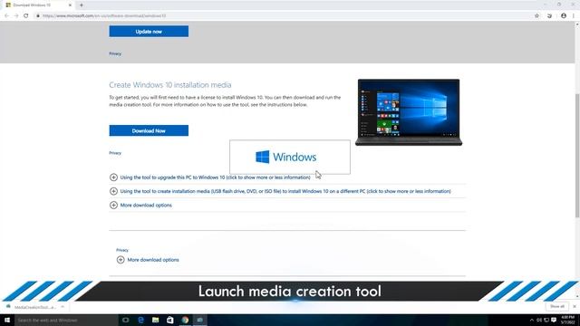
Task: Switch to Chrome on the taskbar
Action: (x=185, y=320)
